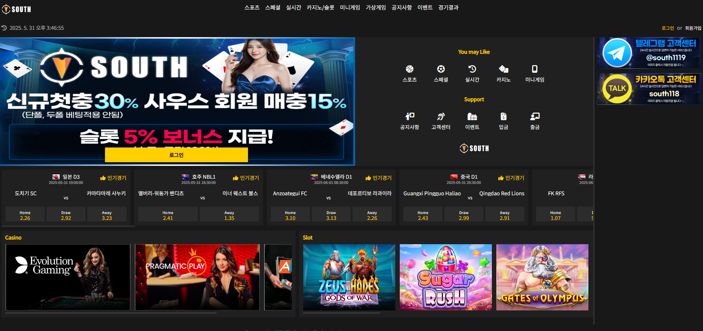Image resolution: width=703 pixels, height=331 pixels.
Task: Click the Slot section heading
Action: click(x=308, y=238)
